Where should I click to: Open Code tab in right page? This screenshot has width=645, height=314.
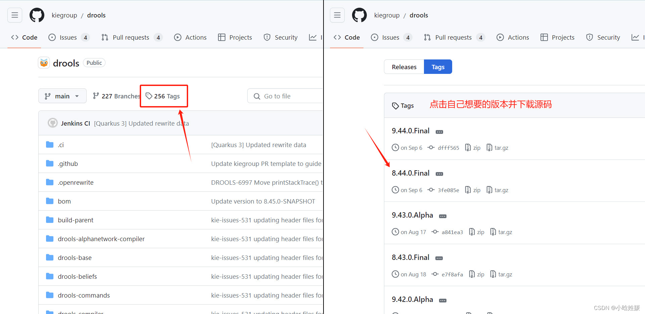pyautogui.click(x=347, y=37)
